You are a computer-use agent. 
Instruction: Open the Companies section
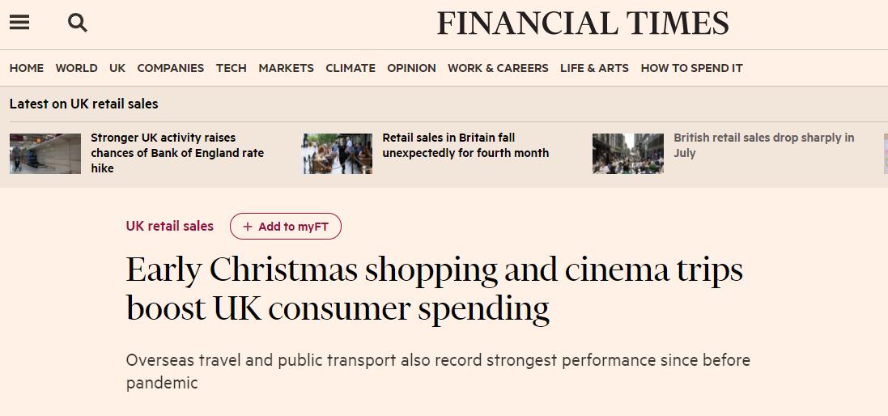coord(171,68)
